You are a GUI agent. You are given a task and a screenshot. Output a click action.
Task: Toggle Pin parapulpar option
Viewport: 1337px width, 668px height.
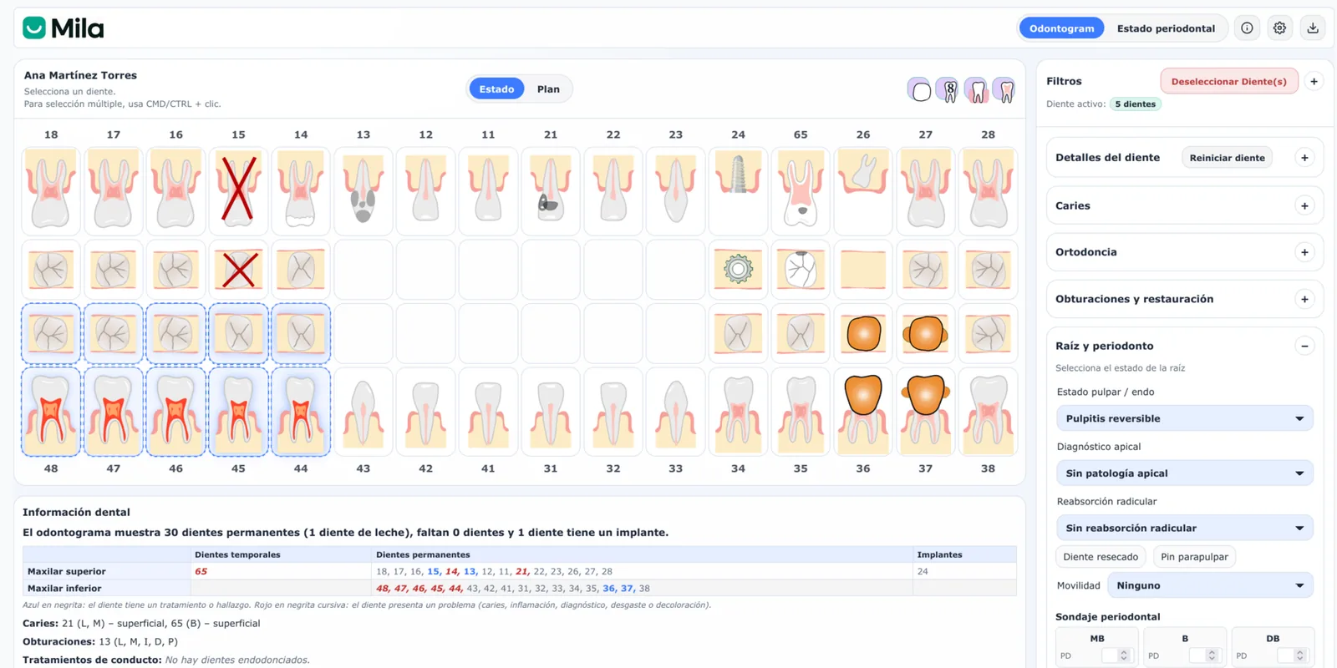[x=1194, y=557]
